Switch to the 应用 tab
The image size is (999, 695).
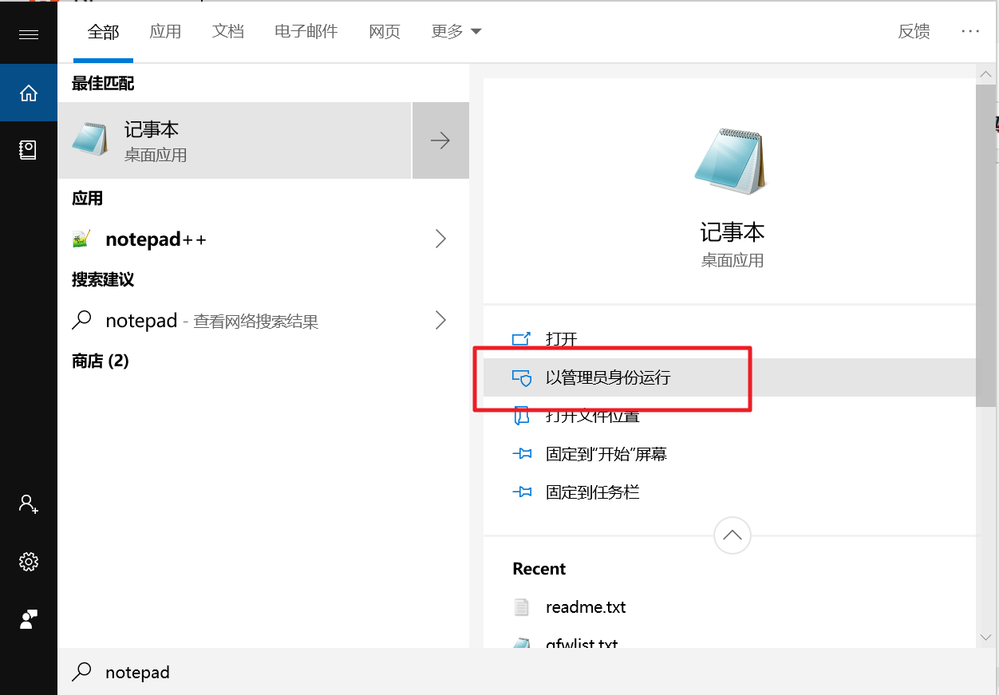pyautogui.click(x=165, y=32)
